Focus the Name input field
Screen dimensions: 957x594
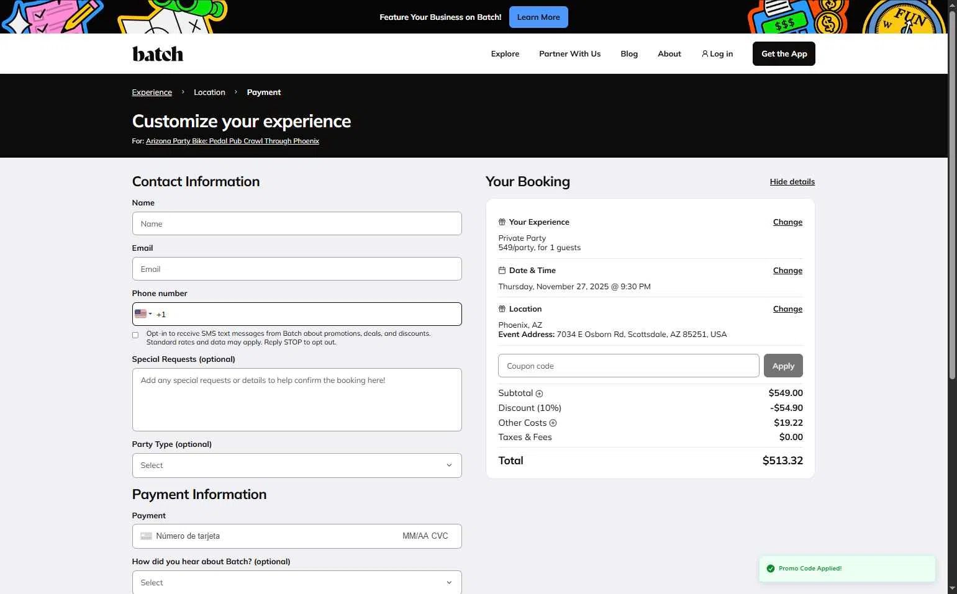click(297, 223)
